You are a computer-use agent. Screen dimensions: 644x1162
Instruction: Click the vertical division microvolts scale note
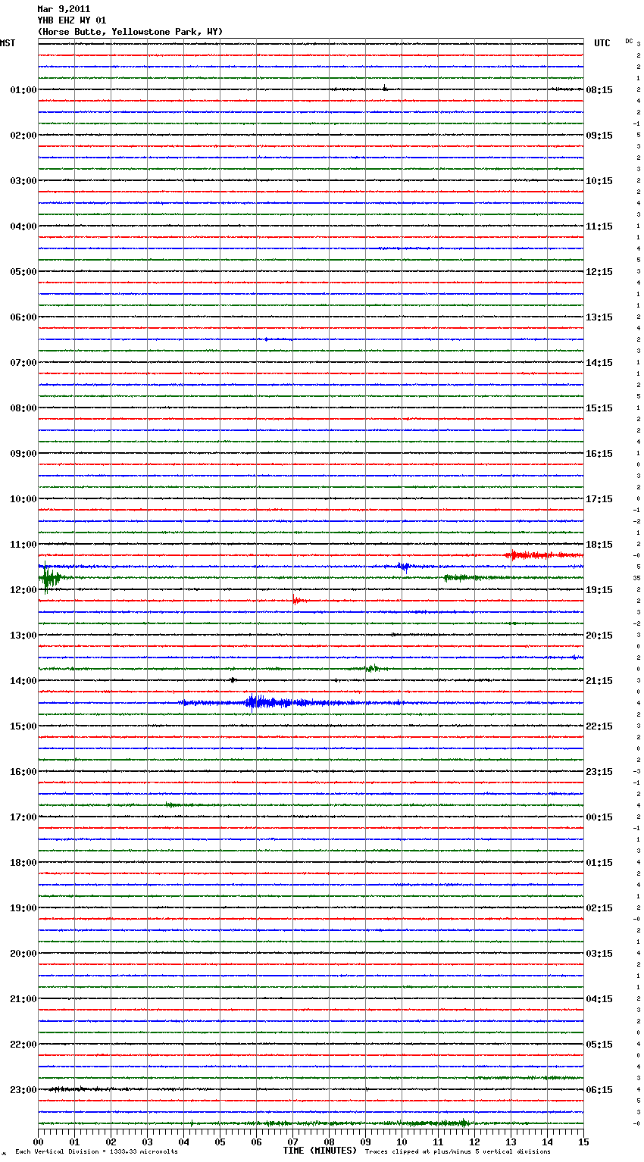pos(96,1152)
